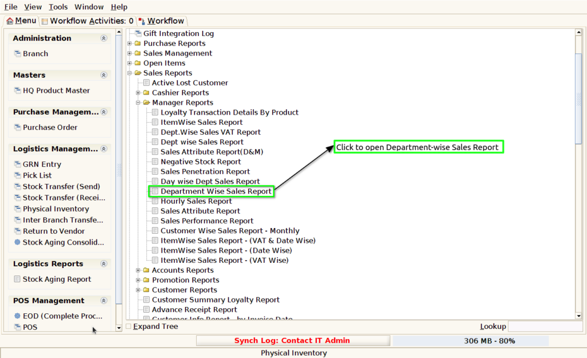
Task: Open the Tools menu
Action: (58, 7)
